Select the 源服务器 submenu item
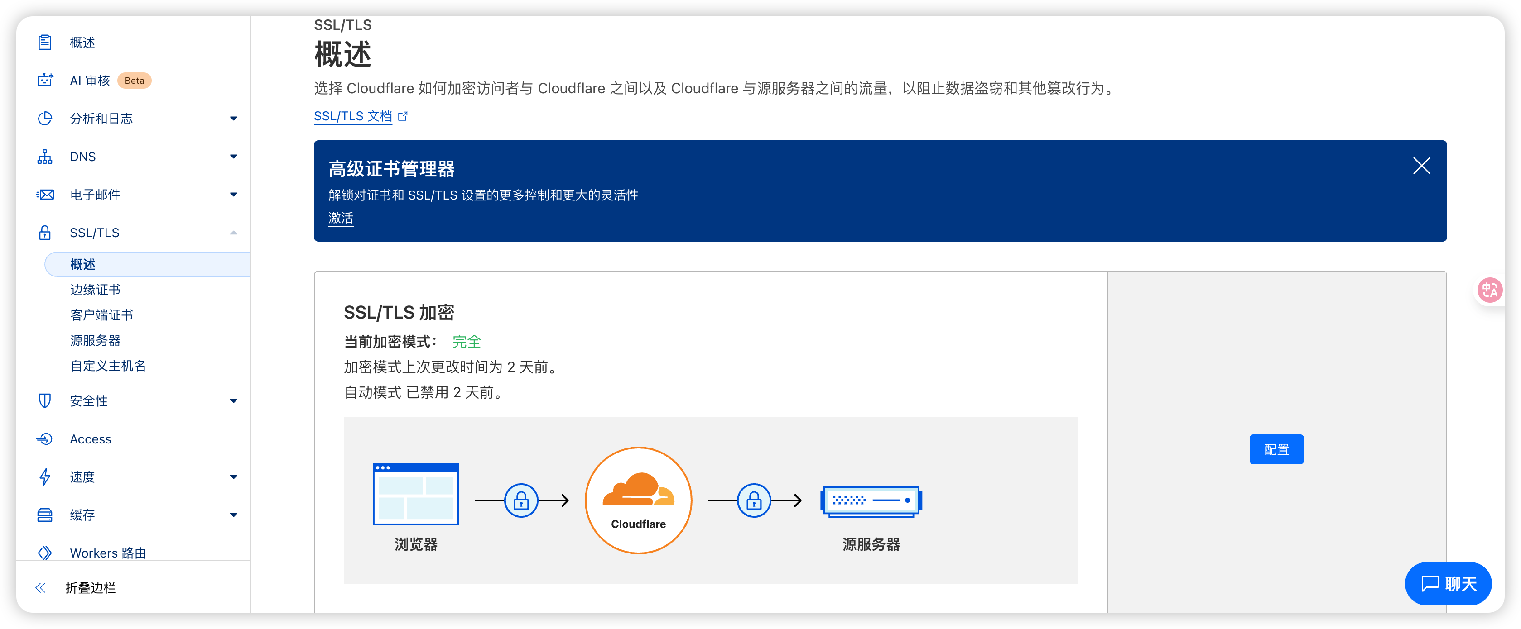 [x=95, y=340]
